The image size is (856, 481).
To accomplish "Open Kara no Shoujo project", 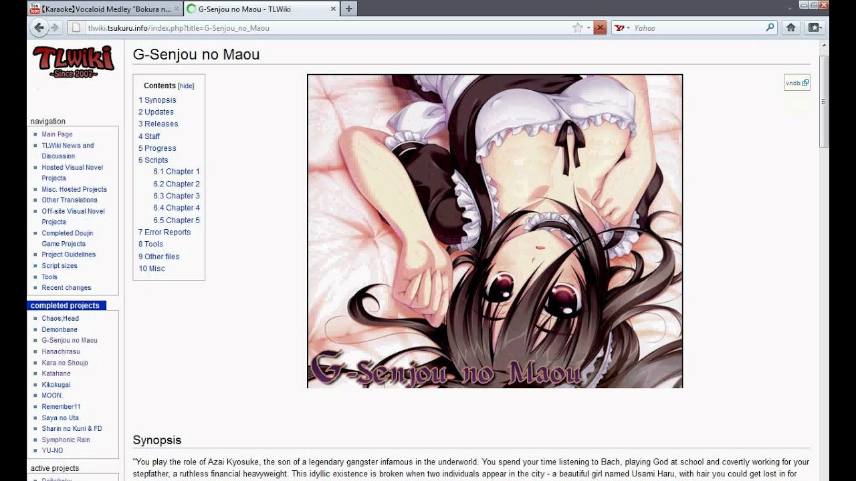I will tap(65, 363).
